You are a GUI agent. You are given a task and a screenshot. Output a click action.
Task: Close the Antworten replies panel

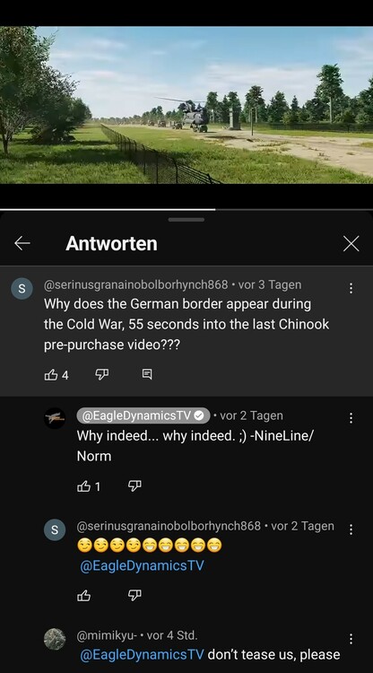point(351,244)
